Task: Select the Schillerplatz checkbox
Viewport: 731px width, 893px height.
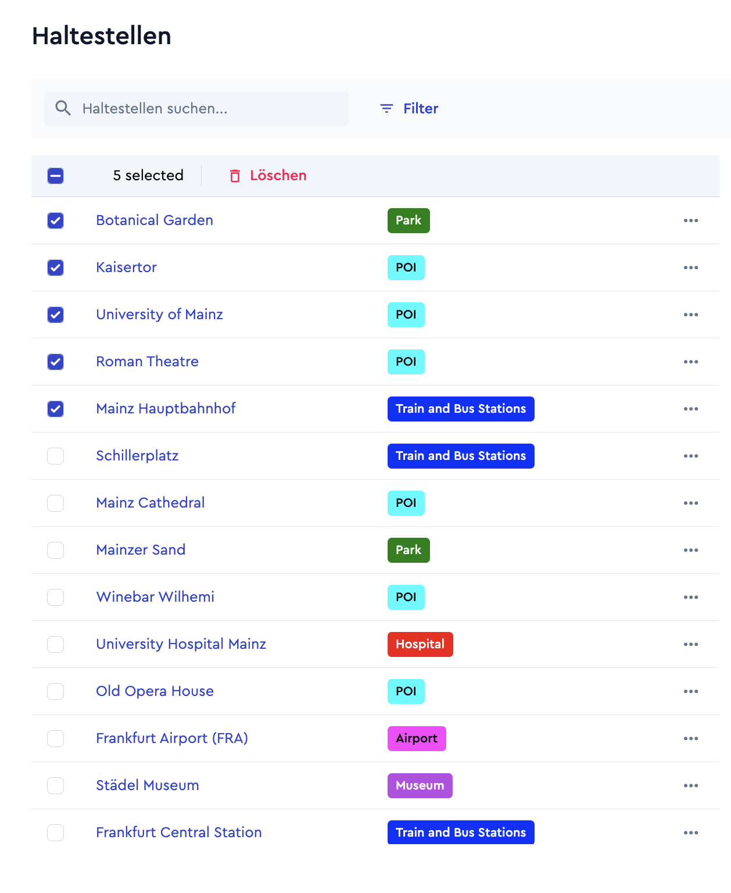Action: pyautogui.click(x=55, y=456)
